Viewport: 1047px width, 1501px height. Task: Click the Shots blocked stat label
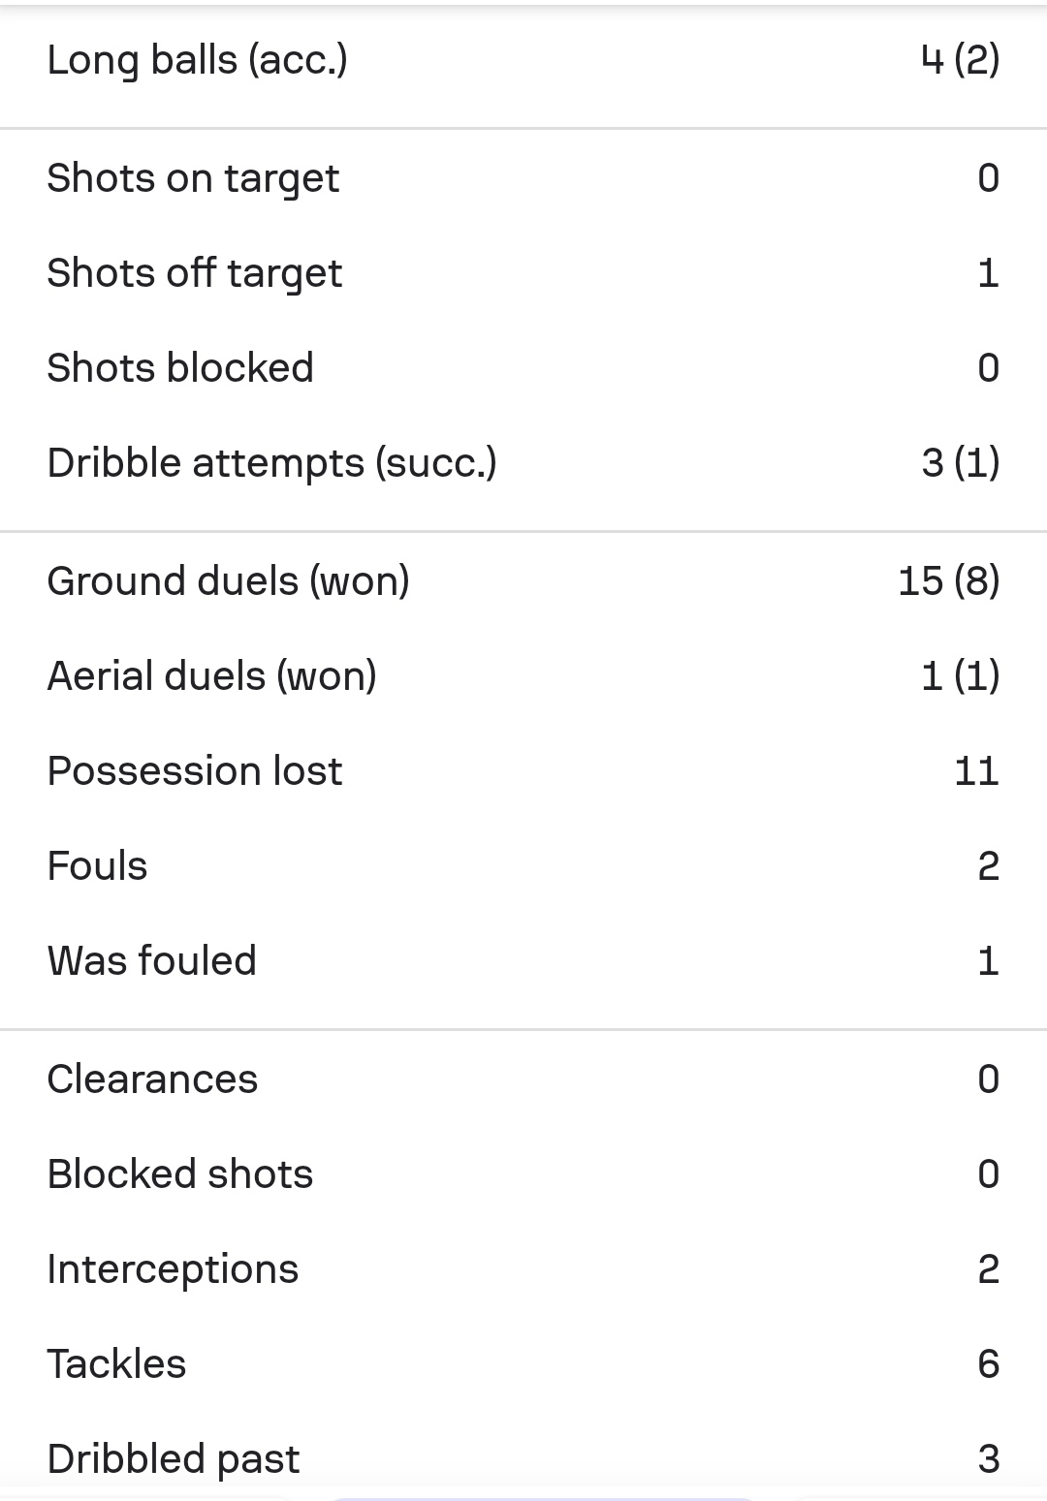pos(180,368)
